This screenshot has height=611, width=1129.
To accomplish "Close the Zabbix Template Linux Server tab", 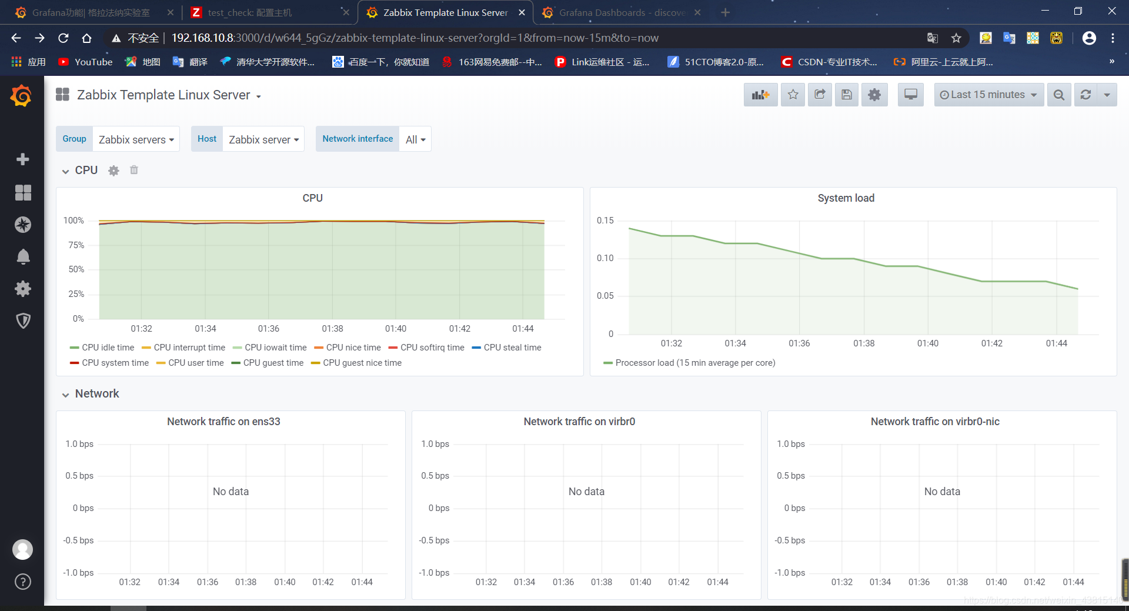I will pos(522,12).
